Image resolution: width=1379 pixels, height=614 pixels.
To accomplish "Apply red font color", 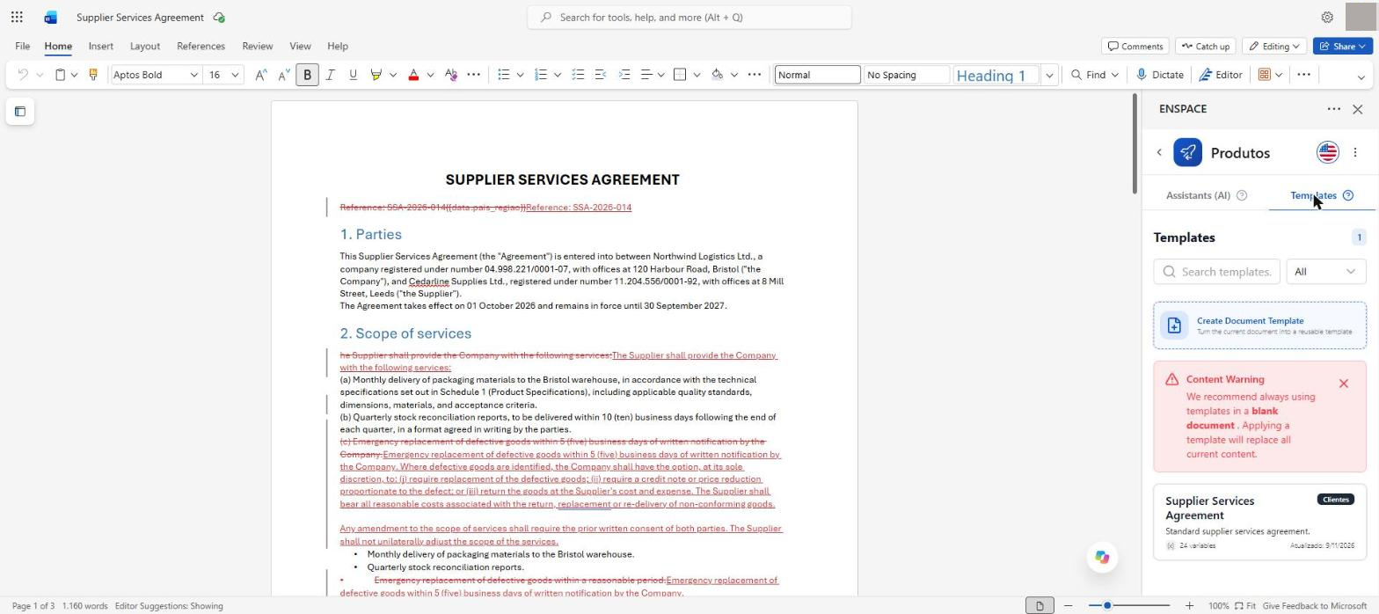I will coord(413,75).
